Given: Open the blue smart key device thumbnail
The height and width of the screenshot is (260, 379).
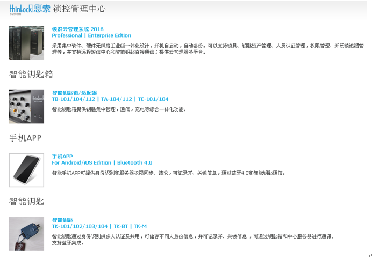Looking at the screenshot, I should 26,233.
